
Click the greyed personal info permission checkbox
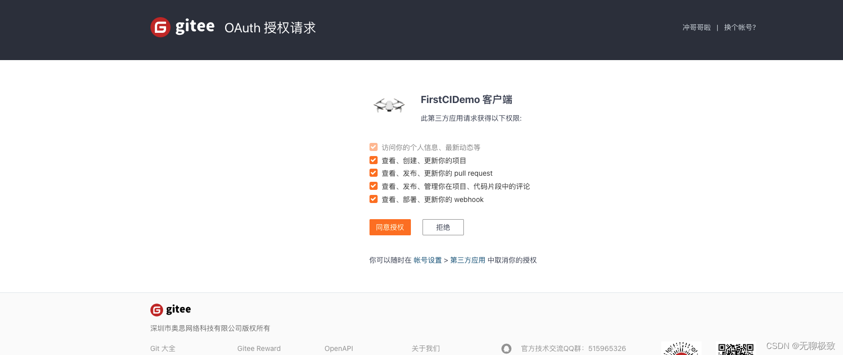(373, 147)
